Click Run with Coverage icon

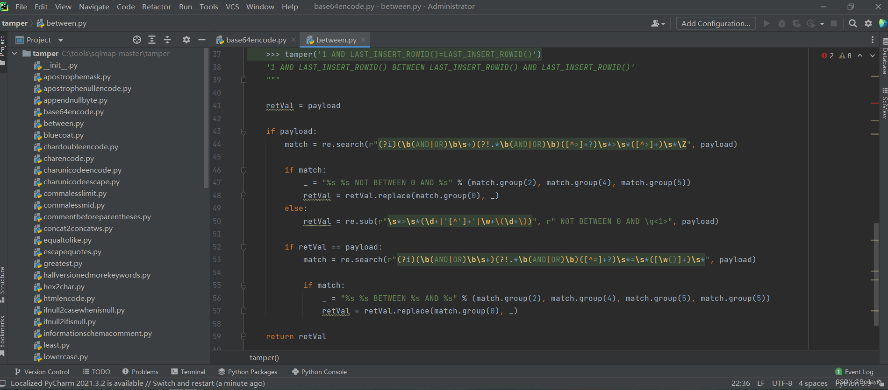[x=796, y=23]
